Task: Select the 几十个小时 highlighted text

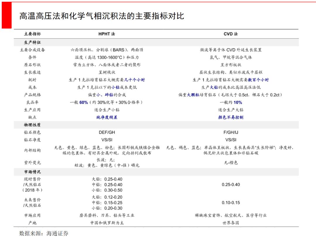Action: [134, 80]
